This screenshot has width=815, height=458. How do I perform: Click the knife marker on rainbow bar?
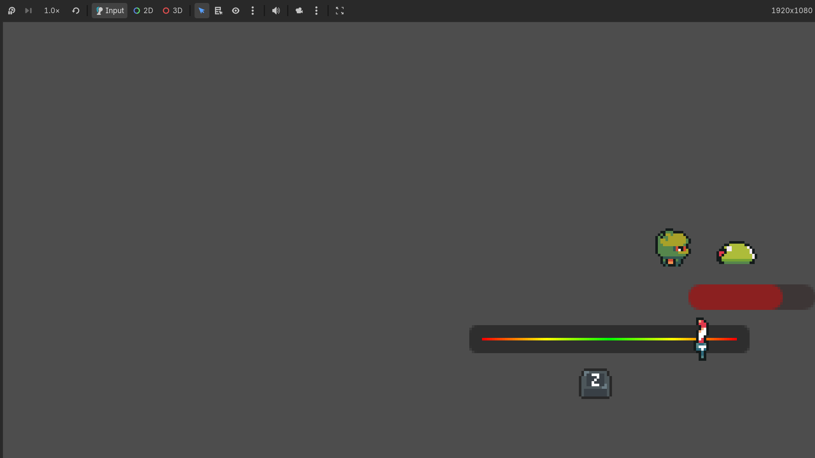click(x=702, y=339)
